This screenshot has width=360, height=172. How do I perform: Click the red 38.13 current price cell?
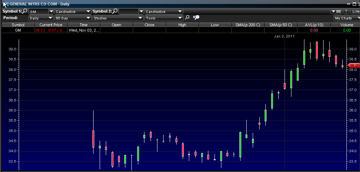click(x=51, y=30)
